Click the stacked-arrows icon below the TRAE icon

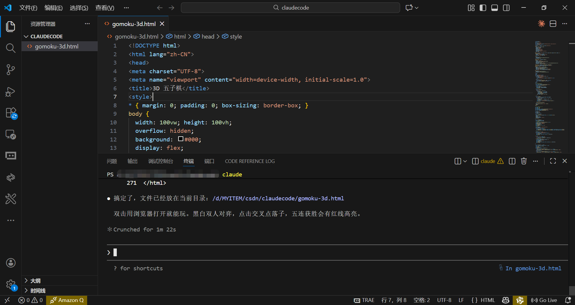coord(10,177)
